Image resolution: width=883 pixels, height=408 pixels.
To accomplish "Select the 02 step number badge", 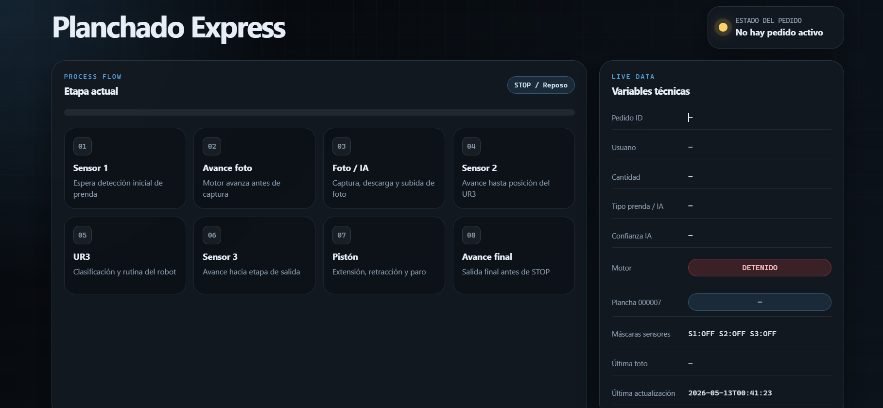I will click(x=212, y=146).
